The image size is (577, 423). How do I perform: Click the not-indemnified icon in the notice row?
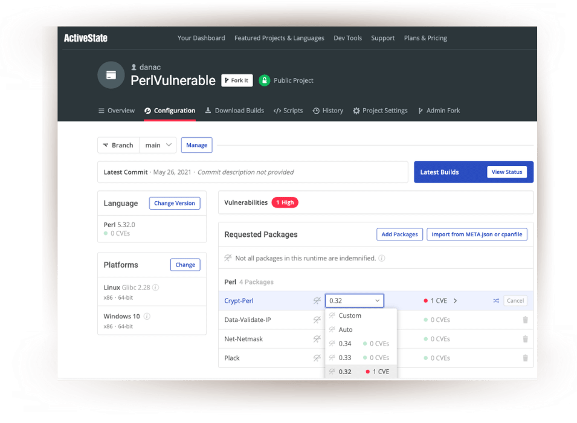pos(228,257)
